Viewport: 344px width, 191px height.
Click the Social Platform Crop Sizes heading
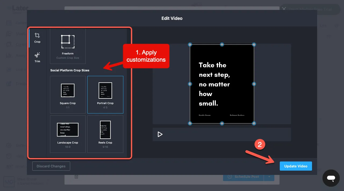[70, 70]
